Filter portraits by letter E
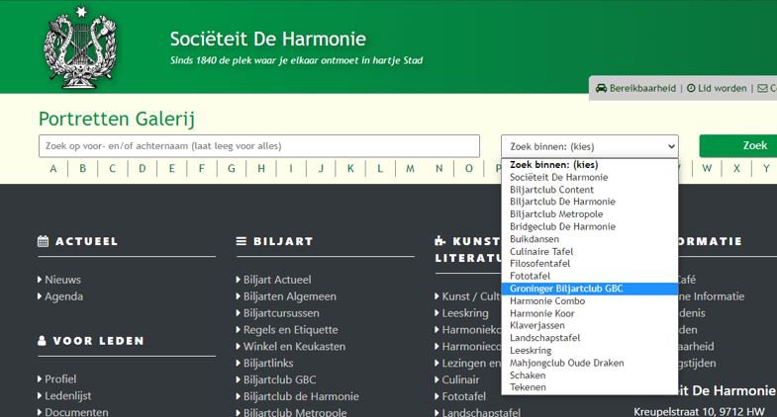777x417 pixels. 172,169
